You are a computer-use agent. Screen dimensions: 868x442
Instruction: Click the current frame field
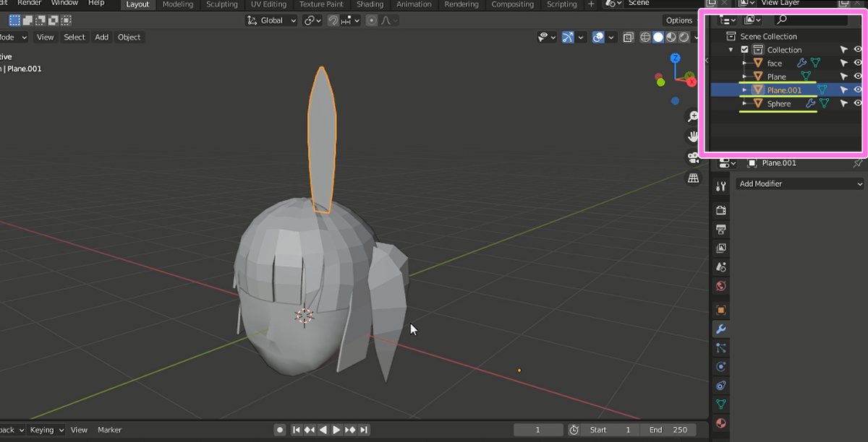tap(537, 430)
